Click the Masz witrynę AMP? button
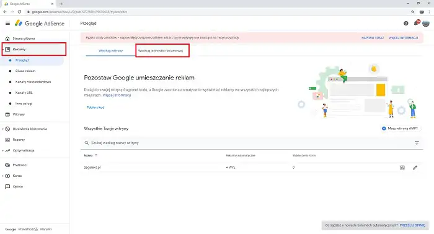Image resolution: width=434 pixels, height=234 pixels. (401, 128)
